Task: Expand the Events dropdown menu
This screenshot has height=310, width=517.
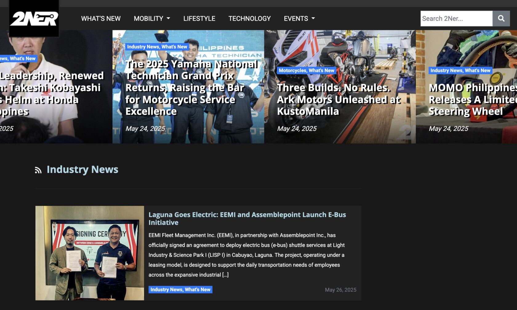Action: [299, 18]
